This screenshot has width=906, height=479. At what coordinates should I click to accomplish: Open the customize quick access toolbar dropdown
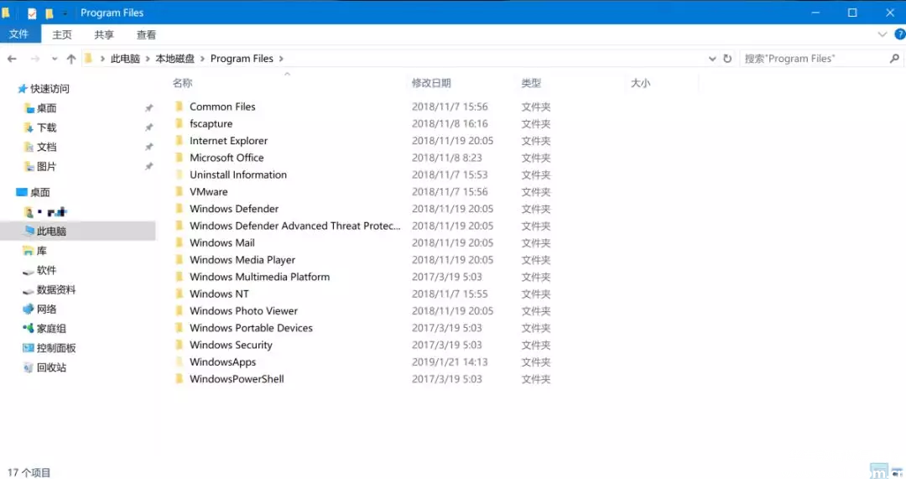click(x=65, y=13)
